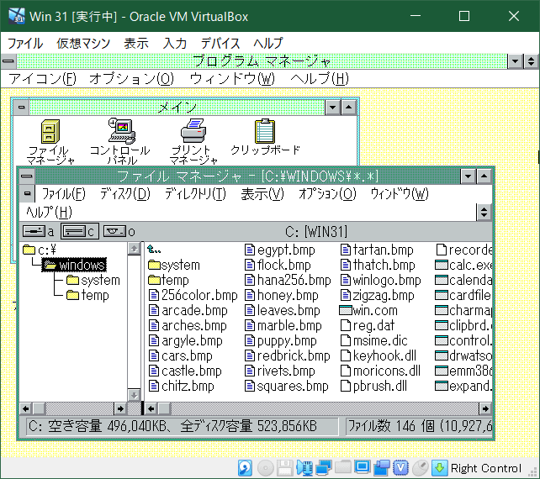Click file list horizontal scrollbar right arrow
Image resolution: width=540 pixels, height=479 pixels.
point(485,408)
